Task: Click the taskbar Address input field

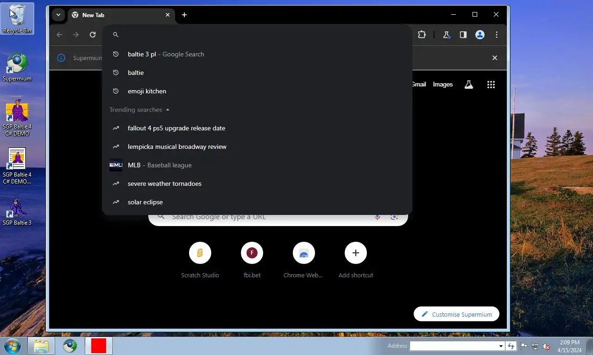Action: (454, 346)
